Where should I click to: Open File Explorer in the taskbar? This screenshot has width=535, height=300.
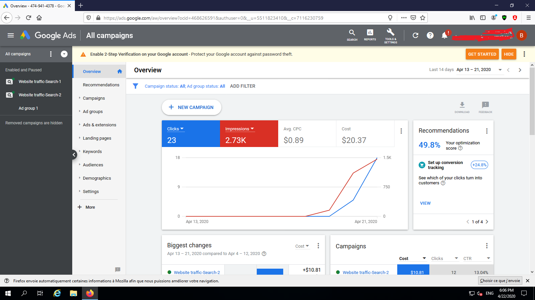point(74,293)
